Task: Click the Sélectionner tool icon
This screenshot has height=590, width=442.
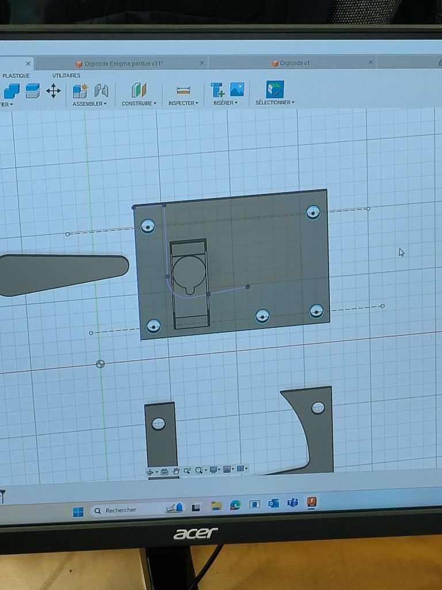Action: click(x=275, y=89)
